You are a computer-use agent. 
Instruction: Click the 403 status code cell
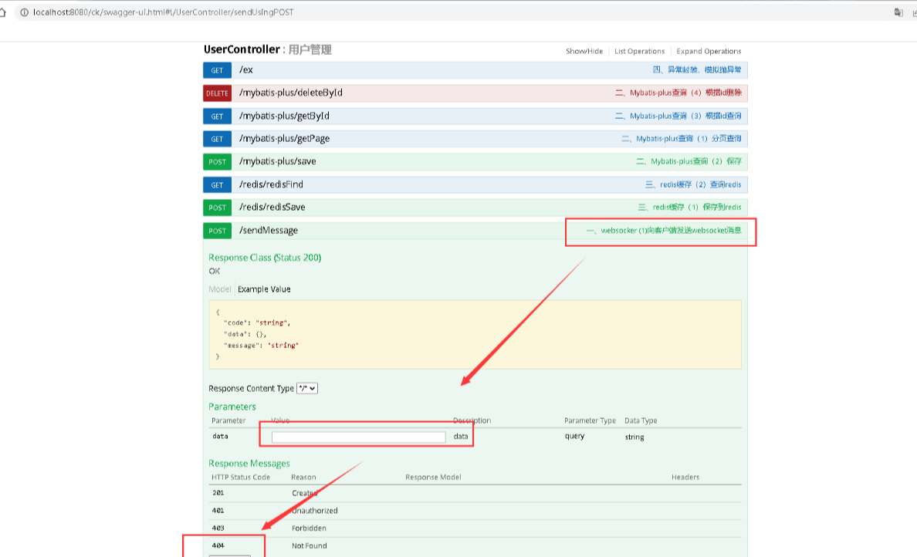218,528
